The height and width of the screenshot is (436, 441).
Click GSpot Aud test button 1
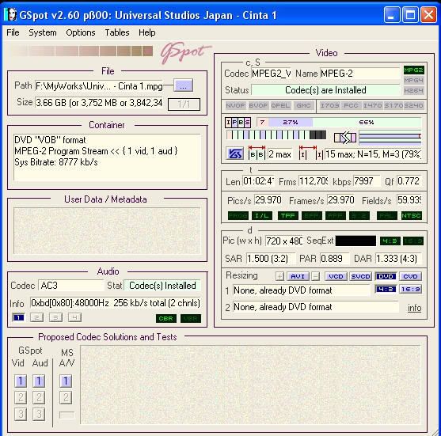coord(39,381)
